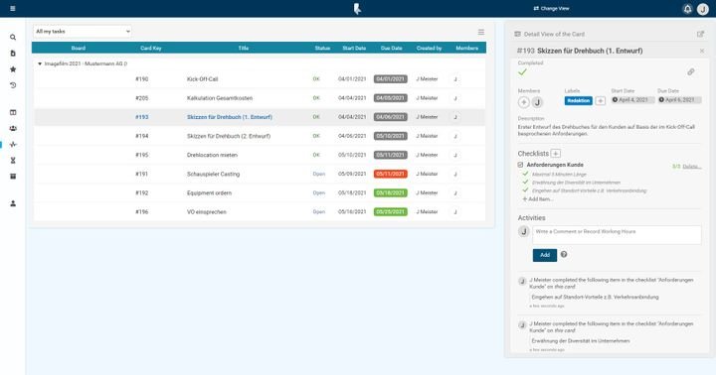
Task: Open notifications bell
Action: point(687,9)
